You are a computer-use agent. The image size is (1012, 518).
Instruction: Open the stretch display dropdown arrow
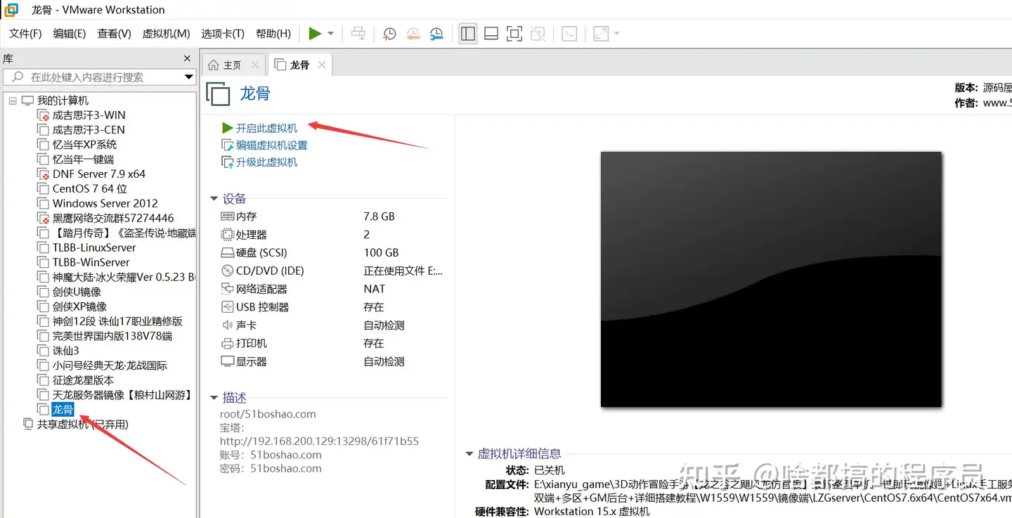tap(616, 34)
